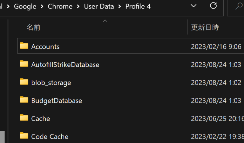The image size is (244, 143).
Task: Click the Accounts folder icon
Action: pyautogui.click(x=24, y=46)
